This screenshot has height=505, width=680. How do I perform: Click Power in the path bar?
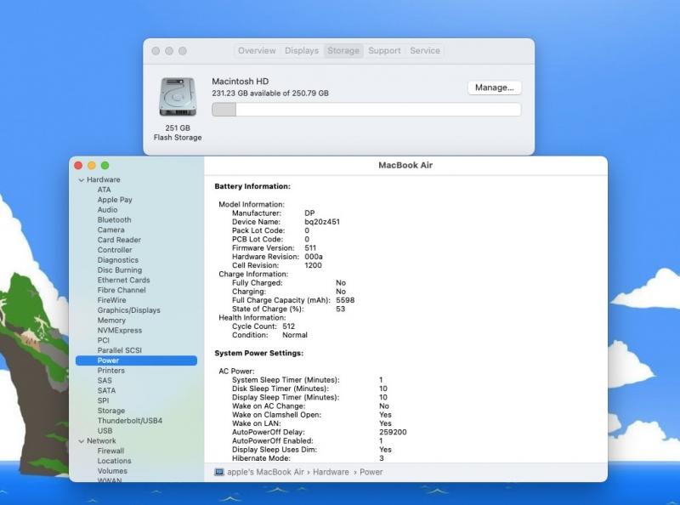tap(371, 472)
